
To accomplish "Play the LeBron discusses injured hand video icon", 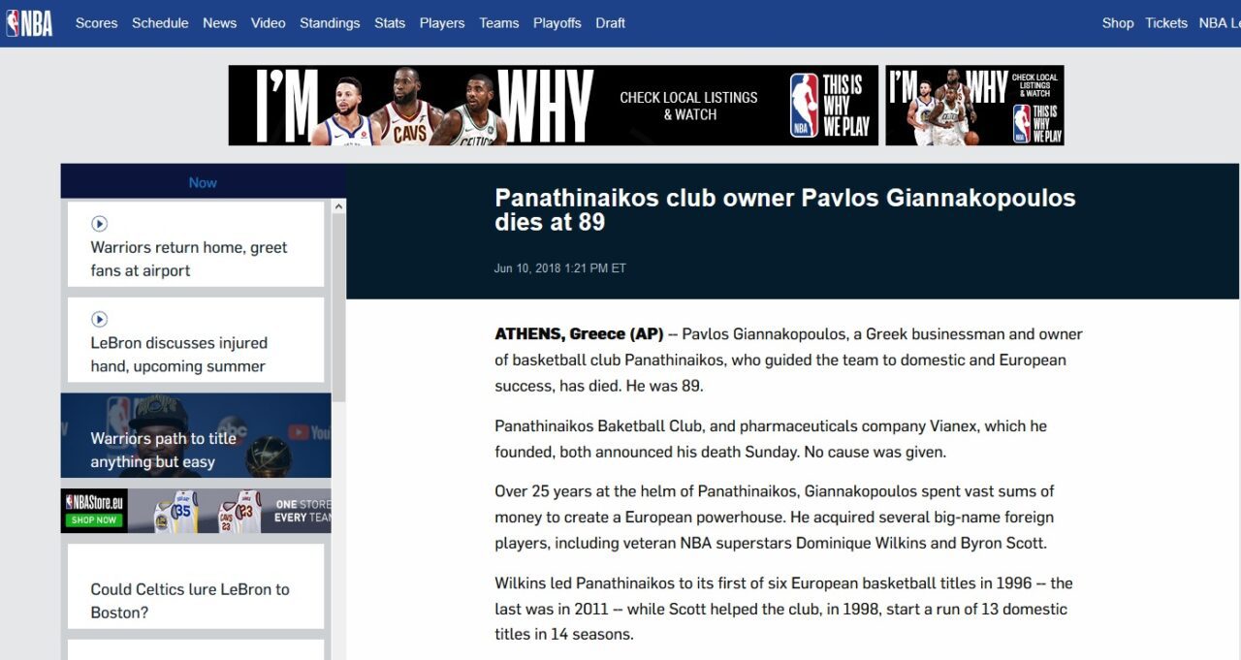I will (x=99, y=319).
